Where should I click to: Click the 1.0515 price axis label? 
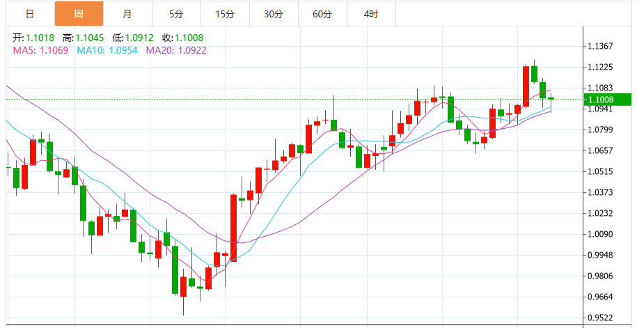coord(601,171)
